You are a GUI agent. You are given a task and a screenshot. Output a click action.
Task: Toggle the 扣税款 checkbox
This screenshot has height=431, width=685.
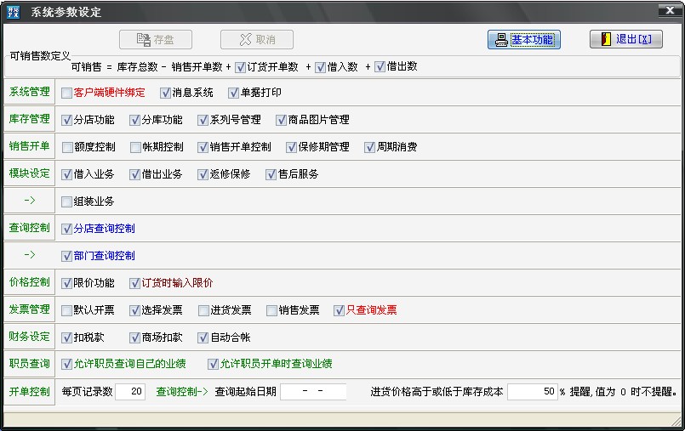click(x=66, y=337)
